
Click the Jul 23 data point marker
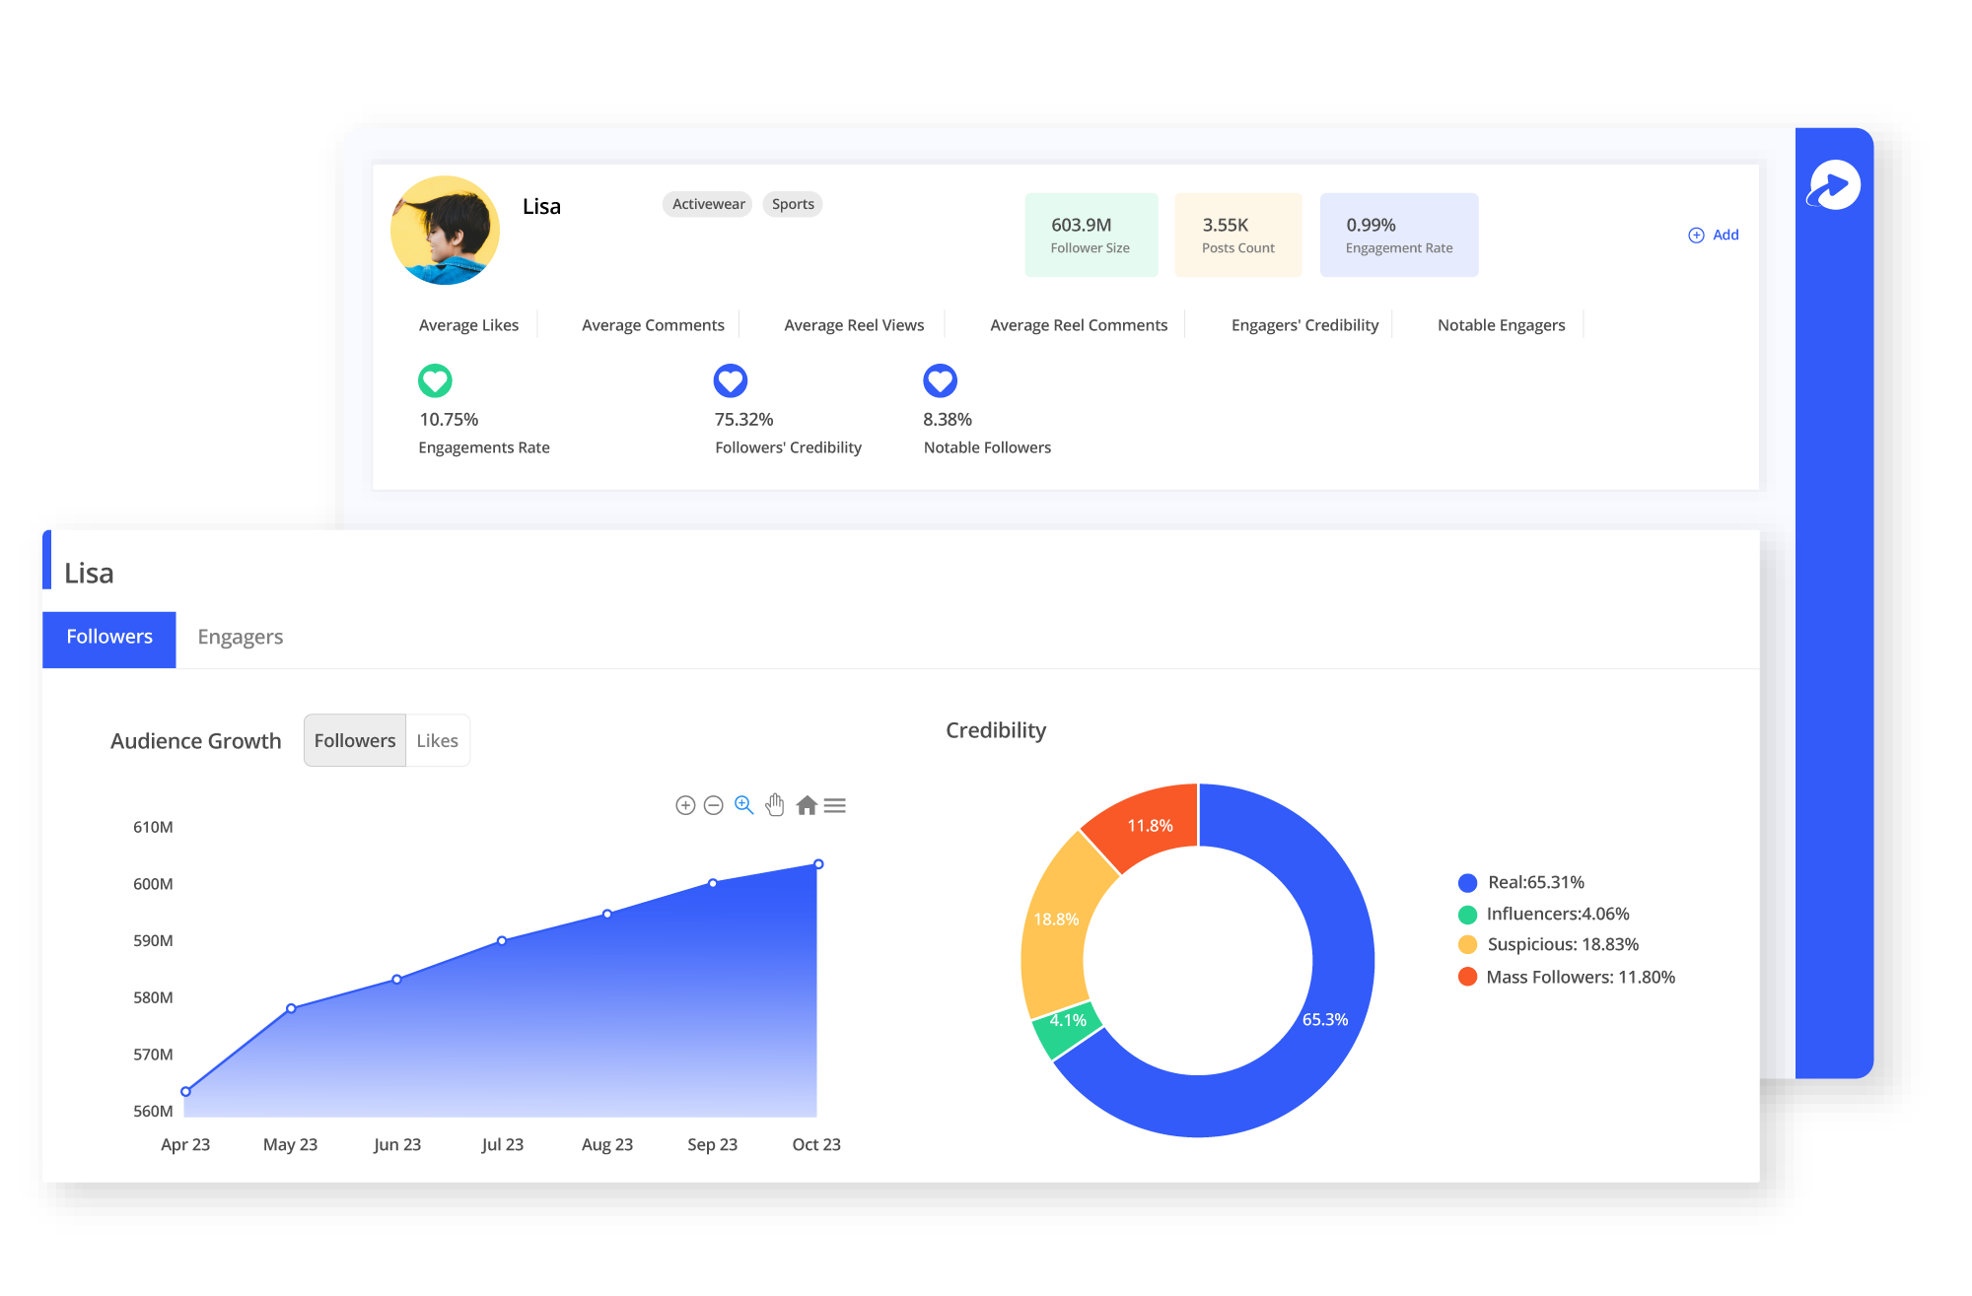click(502, 941)
